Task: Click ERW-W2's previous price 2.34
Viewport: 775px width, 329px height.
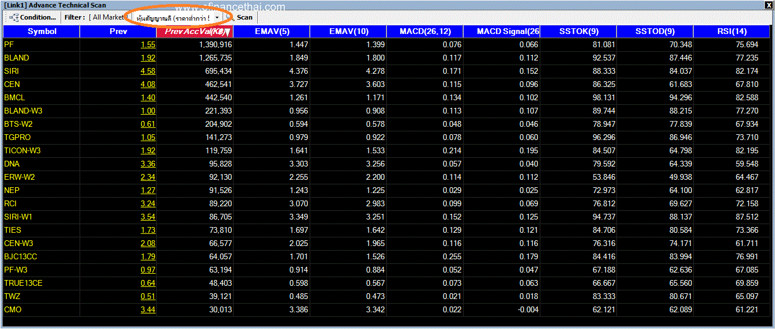Action: pyautogui.click(x=148, y=177)
